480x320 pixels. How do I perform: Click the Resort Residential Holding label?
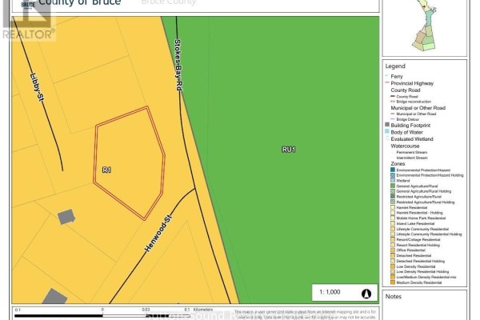coord(418,245)
